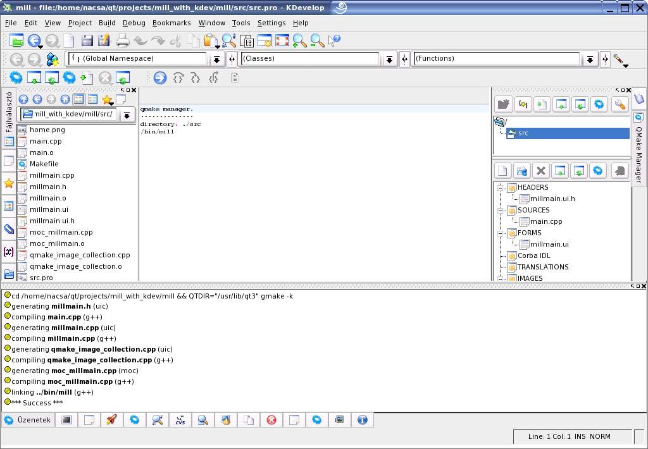Click the Zoom In magnifier icon
648x449 pixels.
(x=299, y=40)
